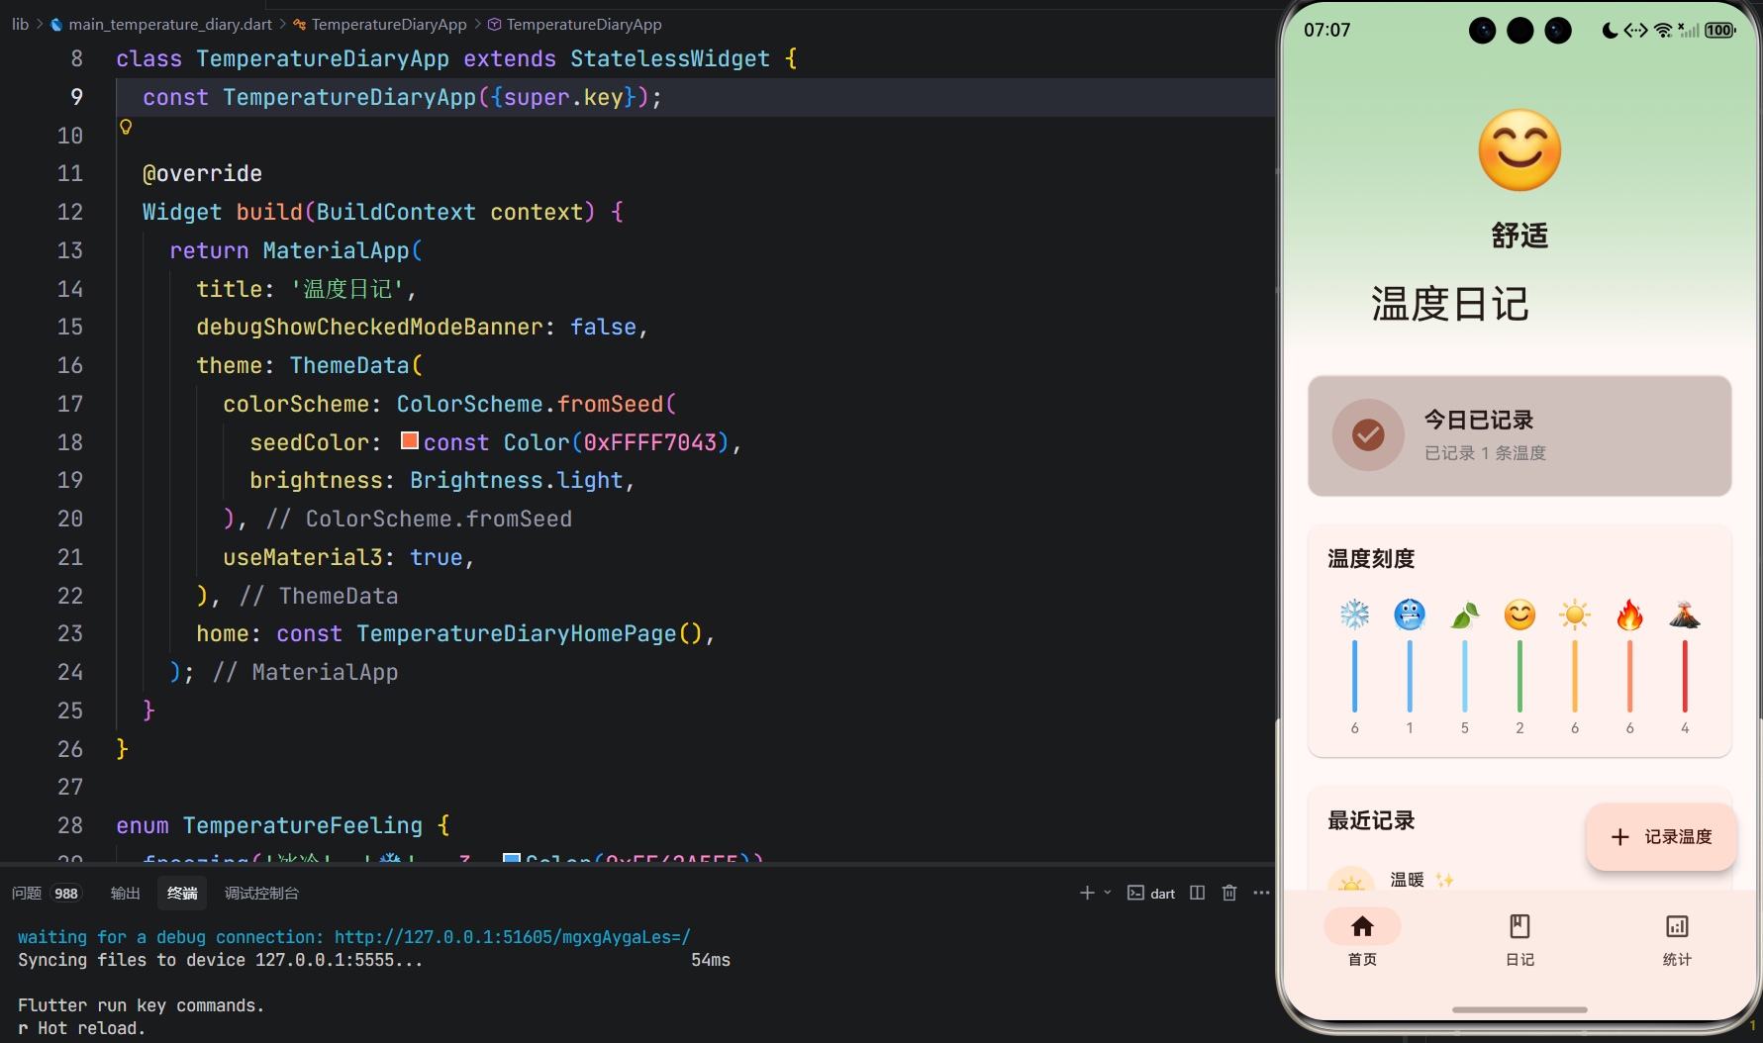Image resolution: width=1763 pixels, height=1043 pixels.
Task: Tap the count 4 under the volcano
Action: [x=1685, y=728]
